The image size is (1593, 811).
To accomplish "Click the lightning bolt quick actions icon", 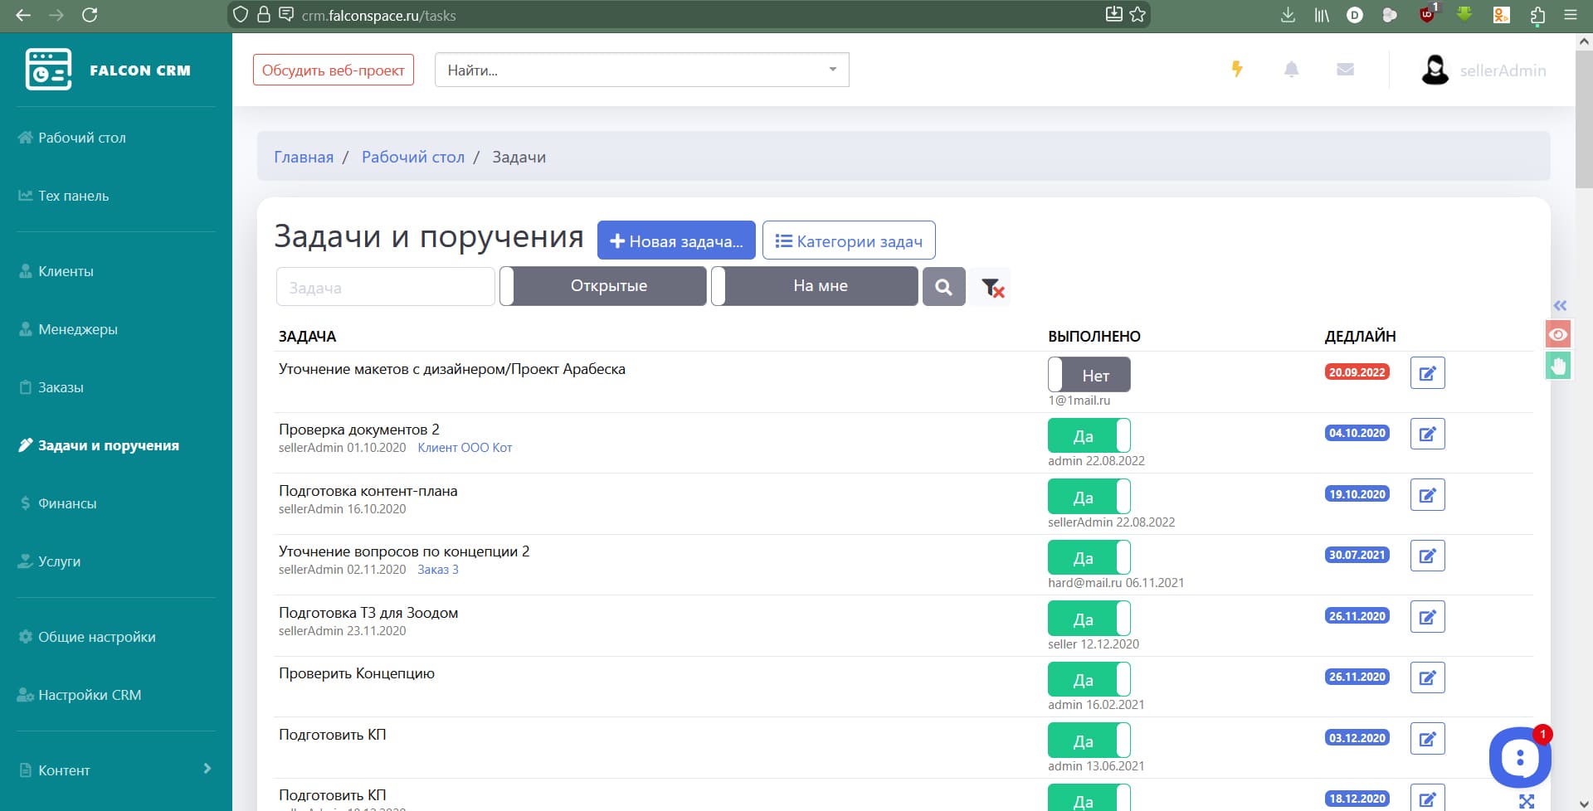I will tap(1236, 70).
